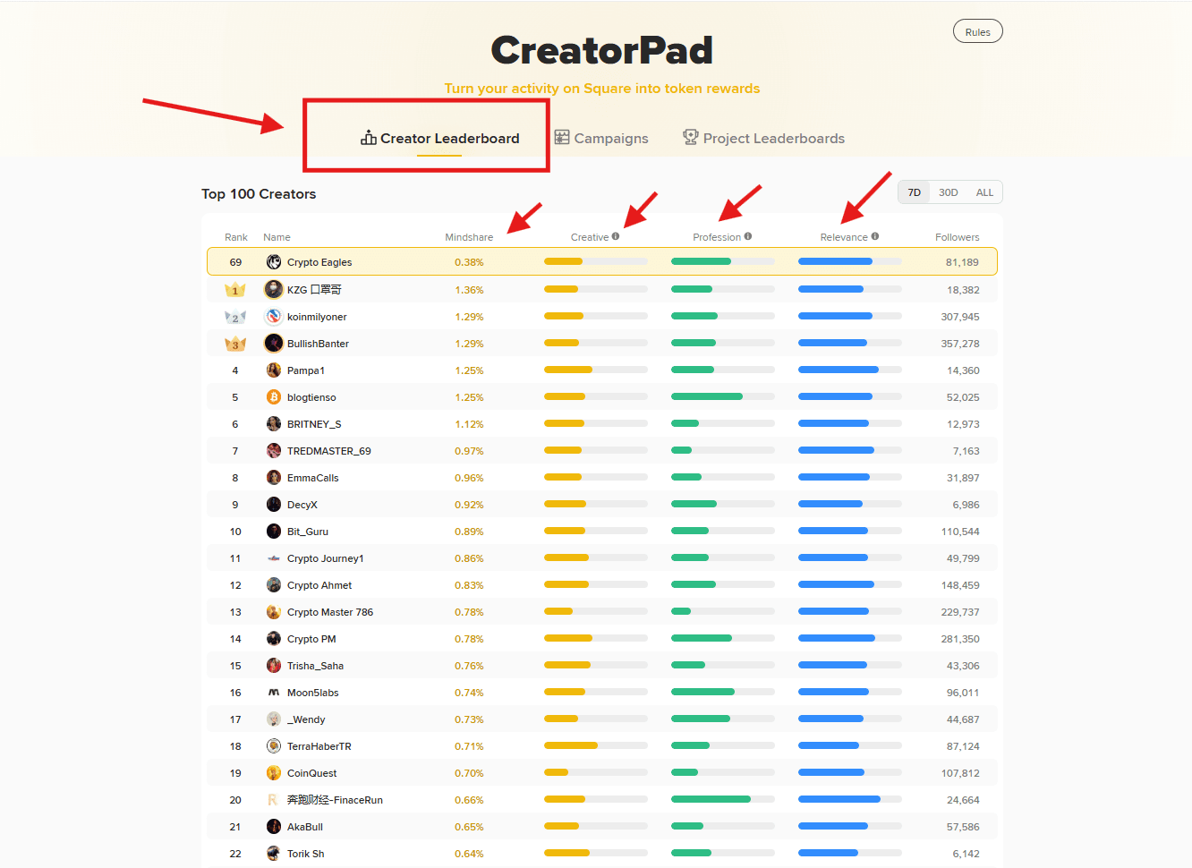Image resolution: width=1192 pixels, height=868 pixels.
Task: Click the BullishBanter avatar
Action: 274,343
